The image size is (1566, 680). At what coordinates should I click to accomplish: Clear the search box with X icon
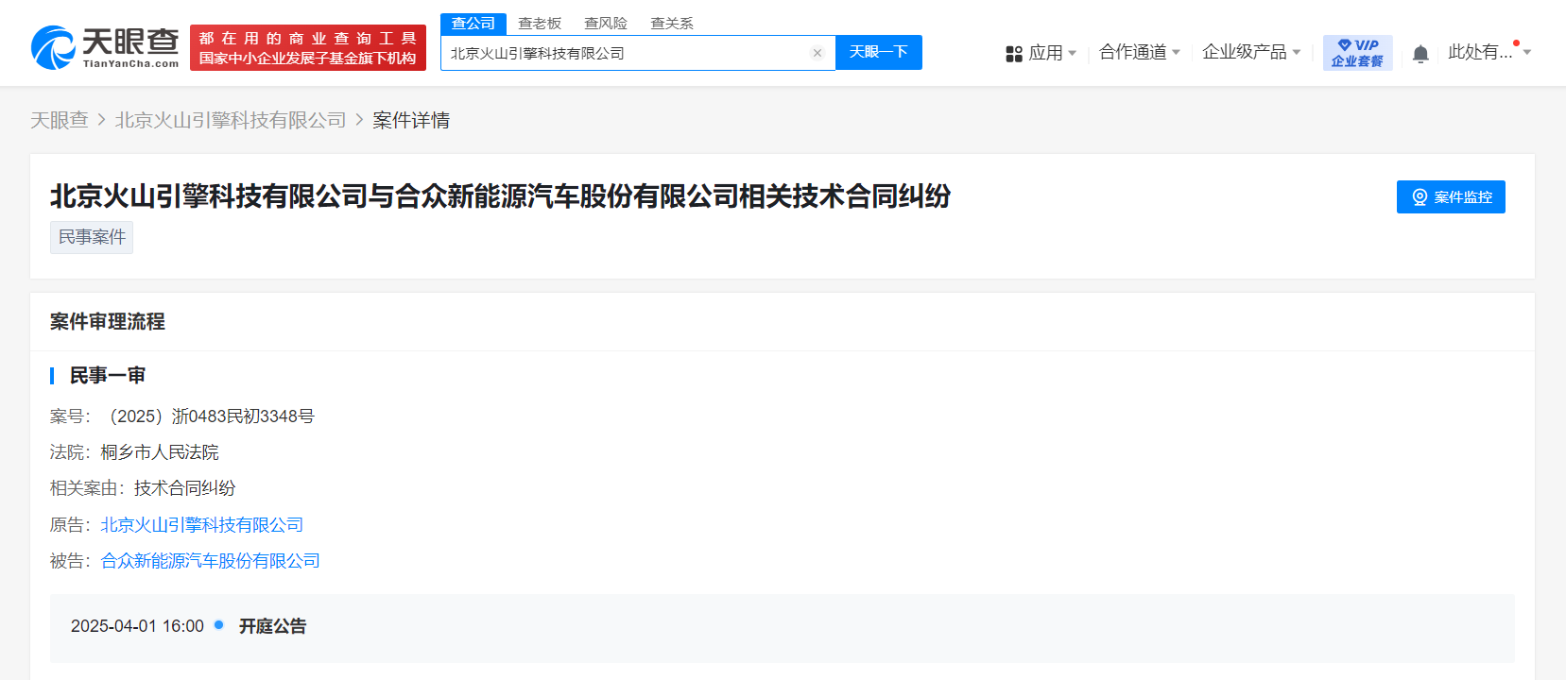[x=817, y=53]
